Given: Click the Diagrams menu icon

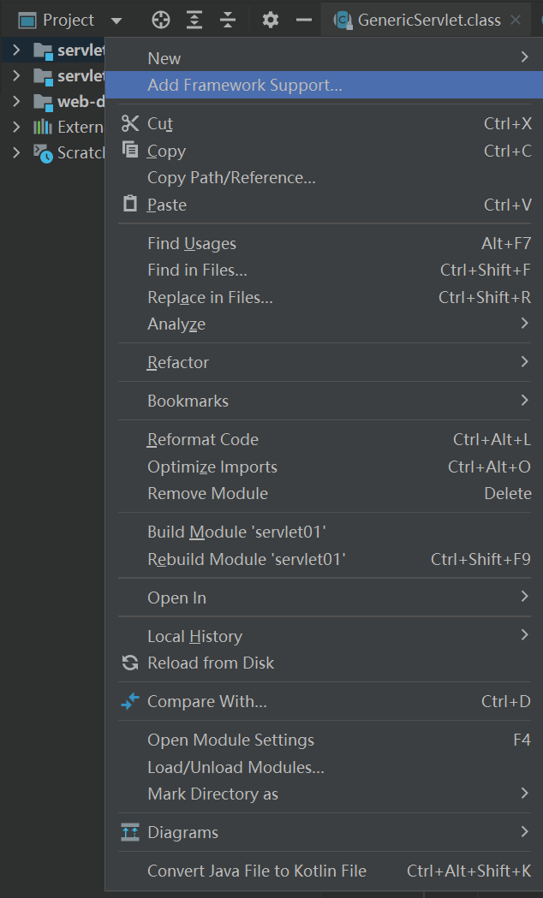Looking at the screenshot, I should coord(130,832).
